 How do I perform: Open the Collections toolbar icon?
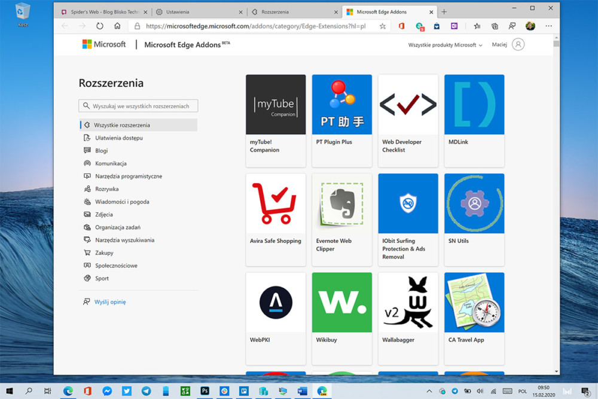click(x=495, y=26)
